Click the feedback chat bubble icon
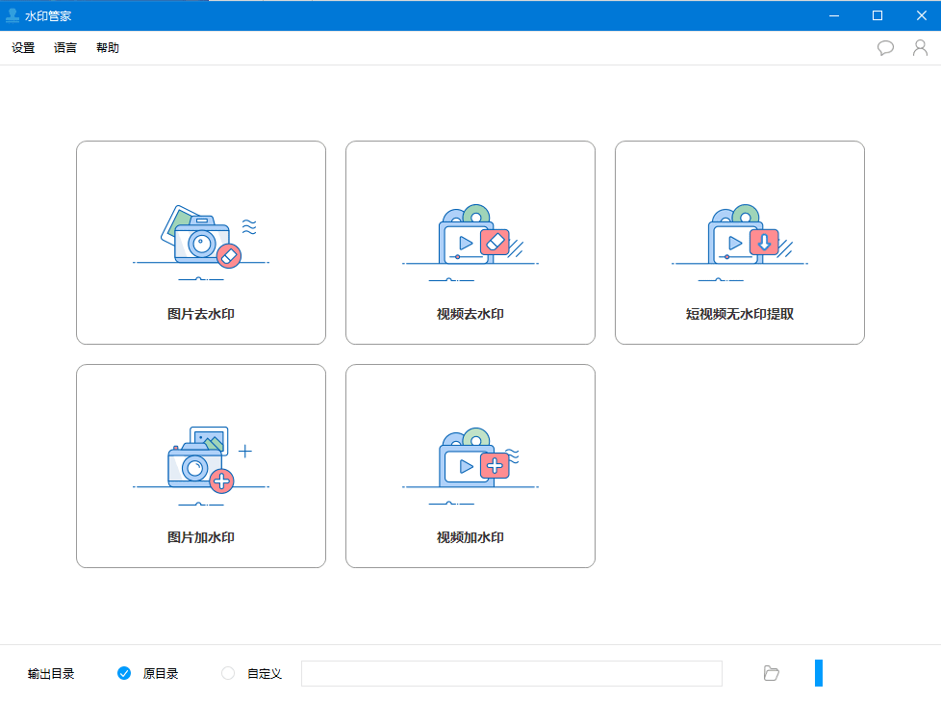Screen dimensions: 941x701 point(885,48)
